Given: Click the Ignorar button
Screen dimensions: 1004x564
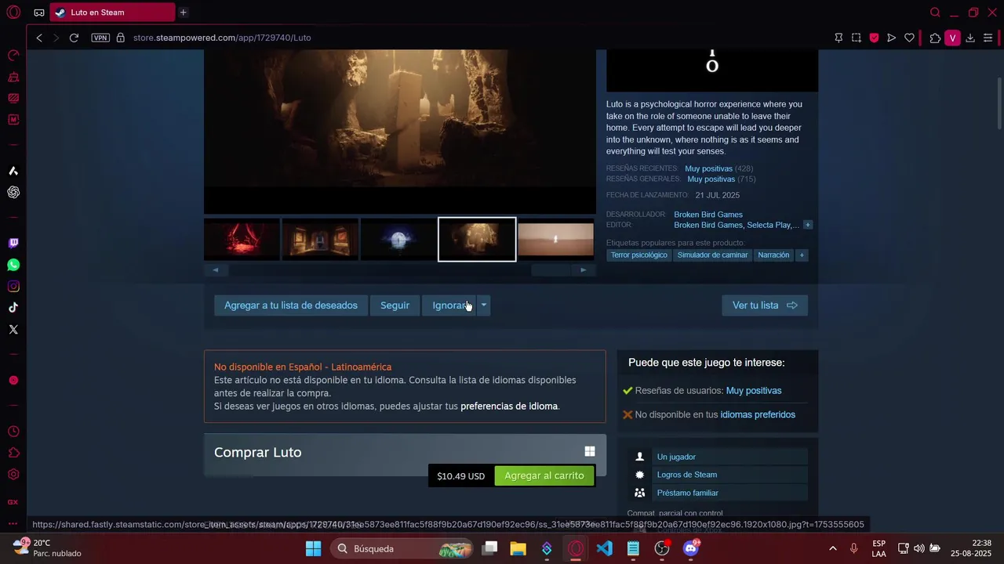Looking at the screenshot, I should pos(449,305).
